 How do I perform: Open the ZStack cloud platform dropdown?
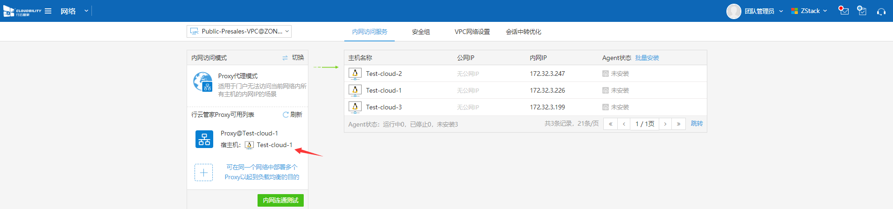[809, 11]
